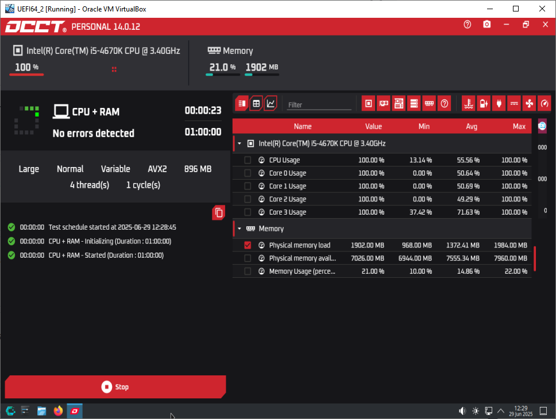This screenshot has width=556, height=419.
Task: Open the network tray icon
Action: click(x=488, y=411)
